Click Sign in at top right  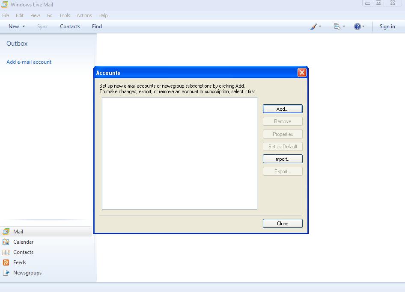[x=387, y=27]
